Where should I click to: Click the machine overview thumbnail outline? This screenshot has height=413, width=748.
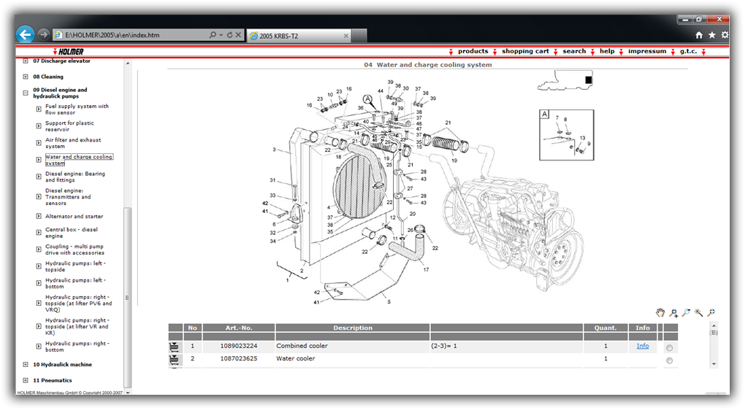pos(565,80)
